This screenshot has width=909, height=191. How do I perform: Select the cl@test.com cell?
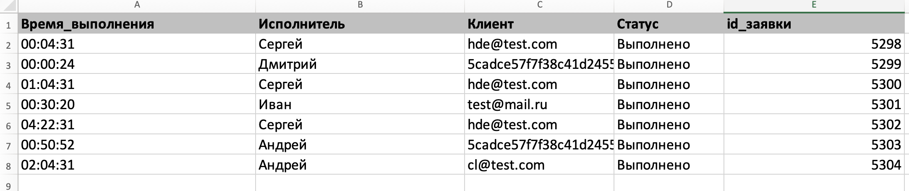[x=539, y=165]
